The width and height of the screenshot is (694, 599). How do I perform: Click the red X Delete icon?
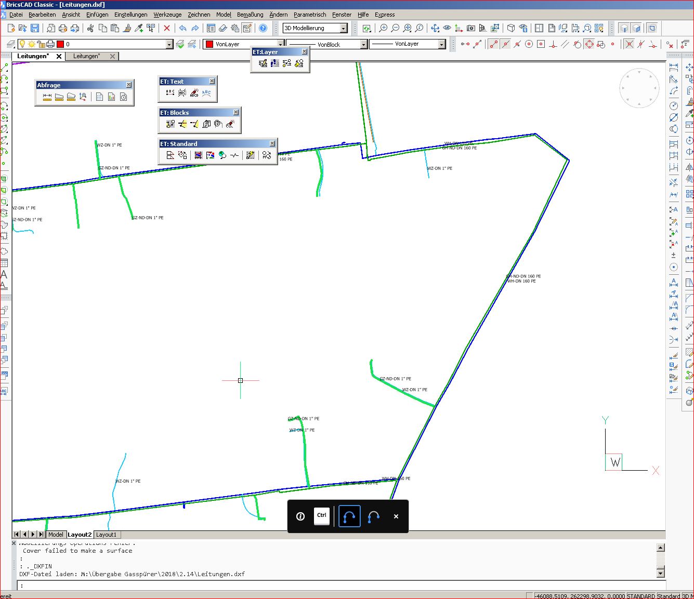pos(167,28)
